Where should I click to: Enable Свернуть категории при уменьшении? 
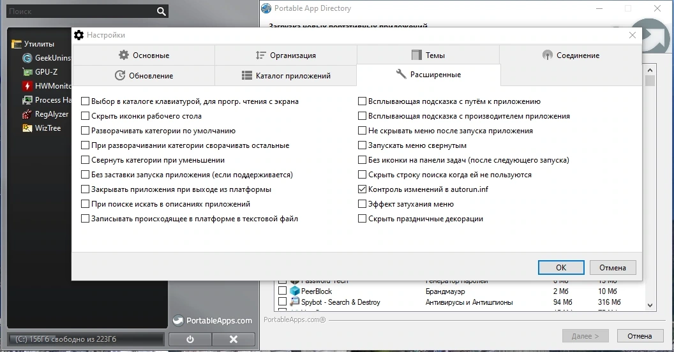pos(85,159)
